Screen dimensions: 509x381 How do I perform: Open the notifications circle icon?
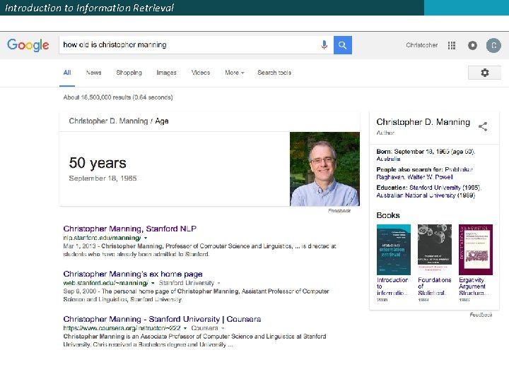click(472, 45)
